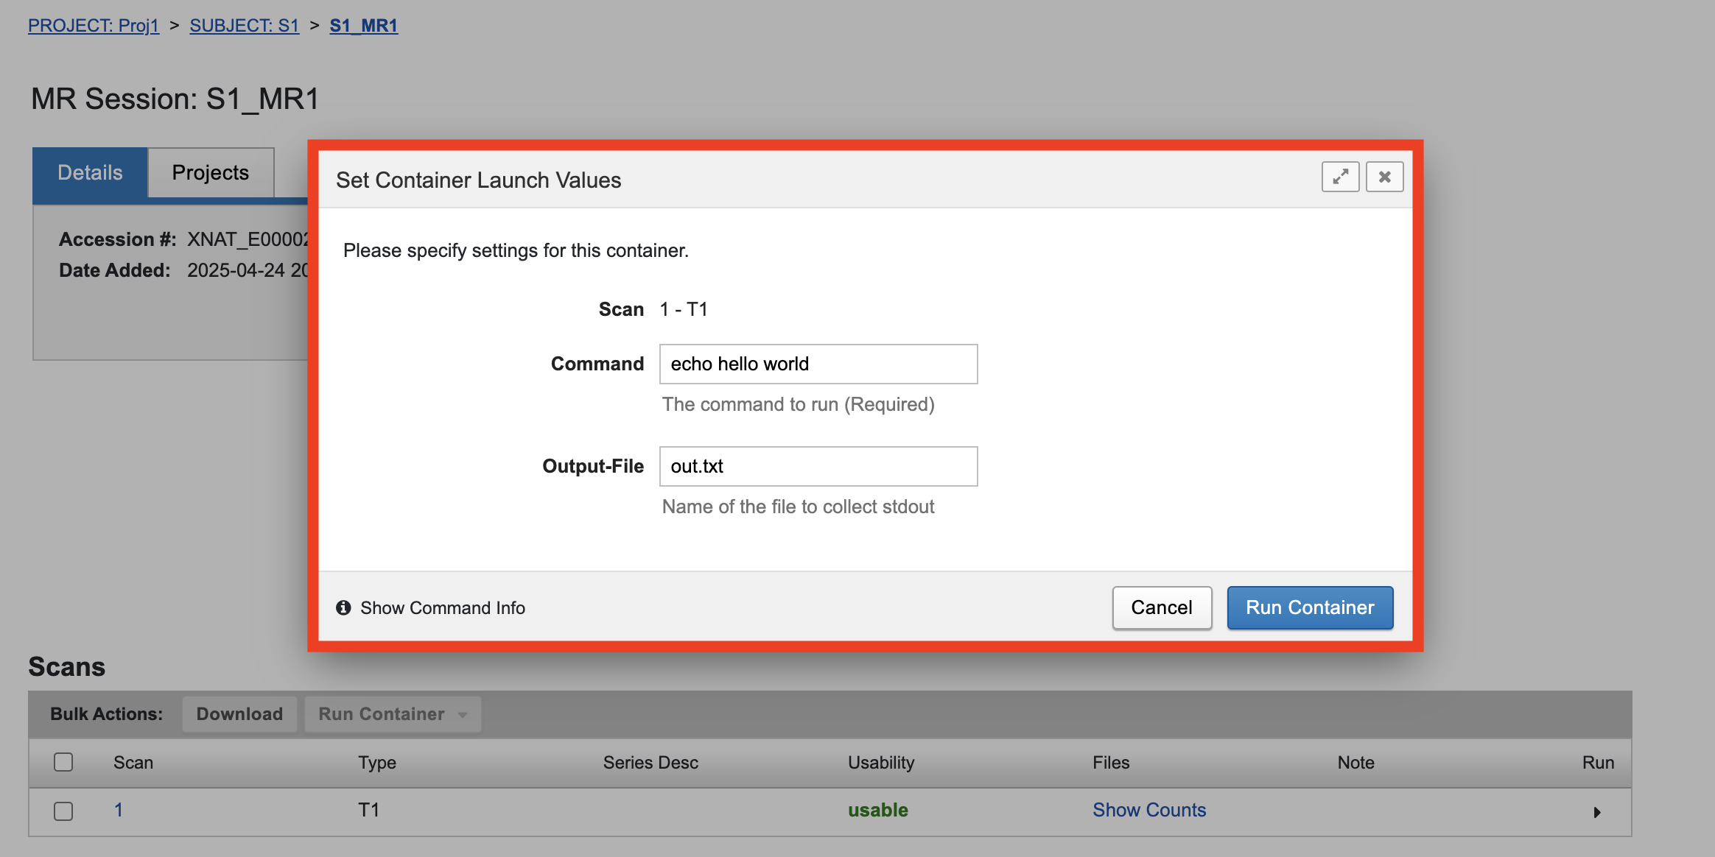This screenshot has height=857, width=1715.
Task: Open the S1_MR1 breadcrumb link
Action: 363,26
